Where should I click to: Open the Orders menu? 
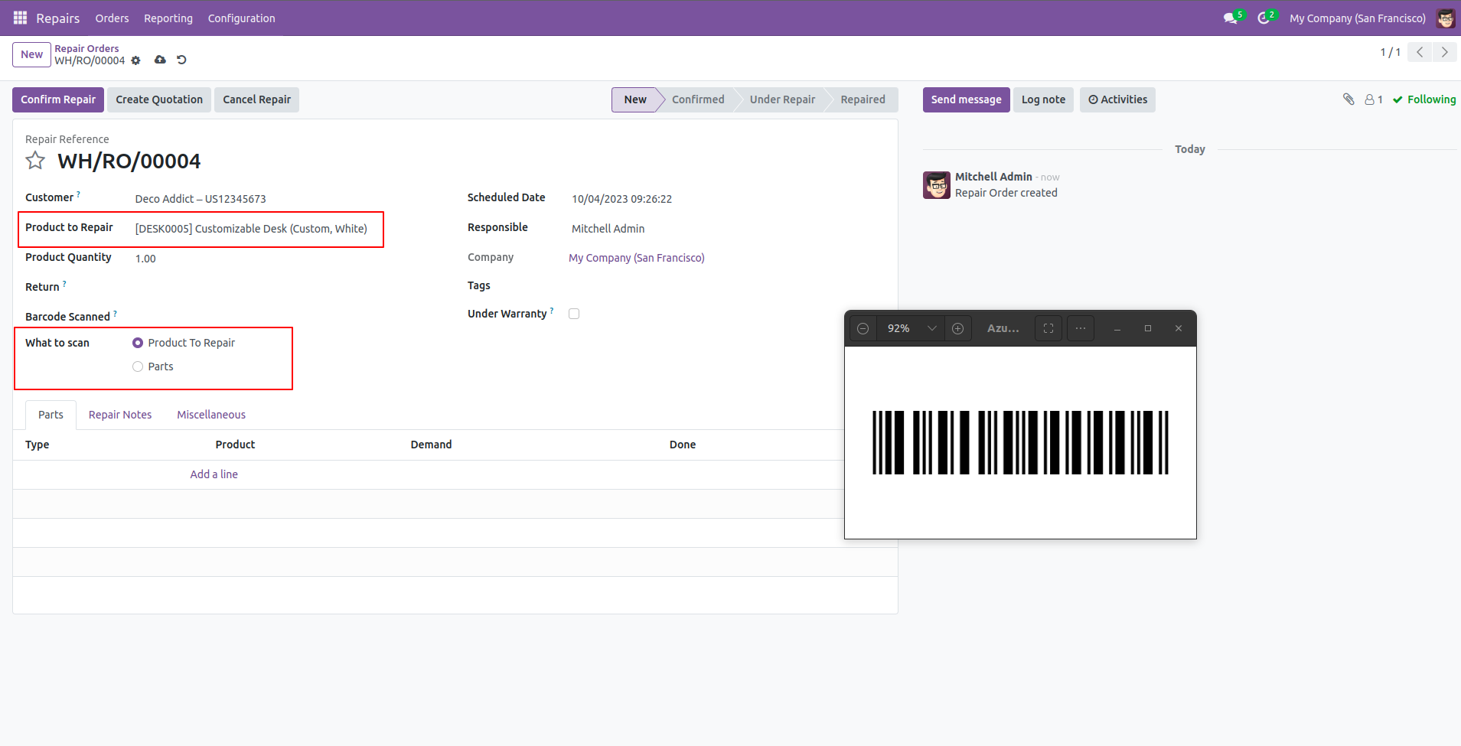112,18
